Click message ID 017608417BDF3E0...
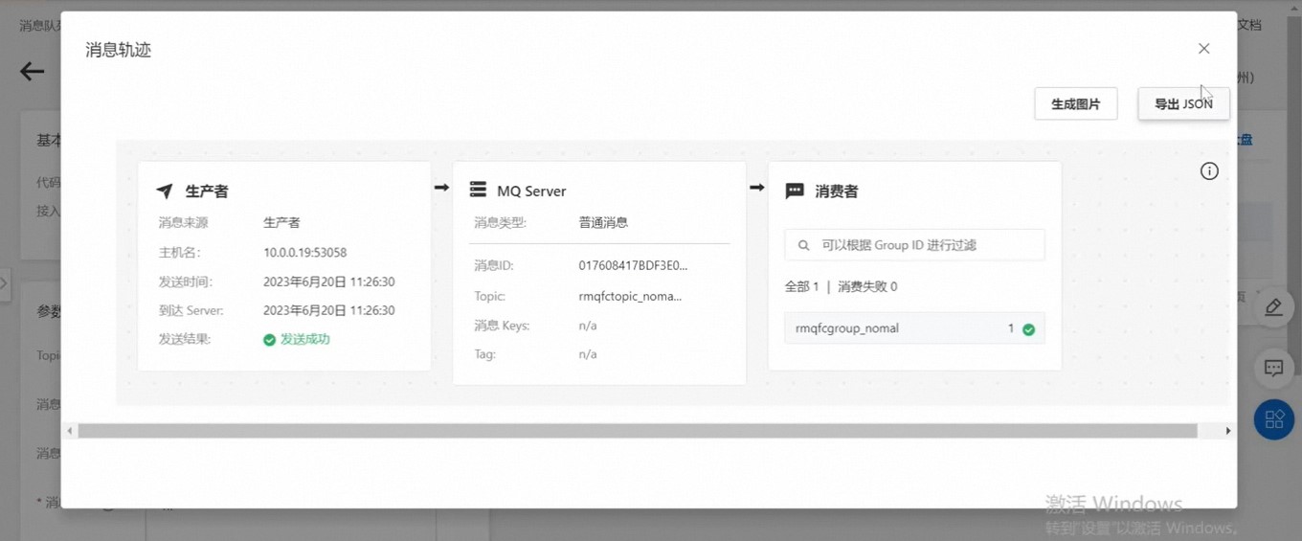The width and height of the screenshot is (1302, 541). click(x=633, y=266)
